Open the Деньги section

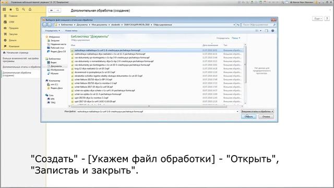point(13,40)
